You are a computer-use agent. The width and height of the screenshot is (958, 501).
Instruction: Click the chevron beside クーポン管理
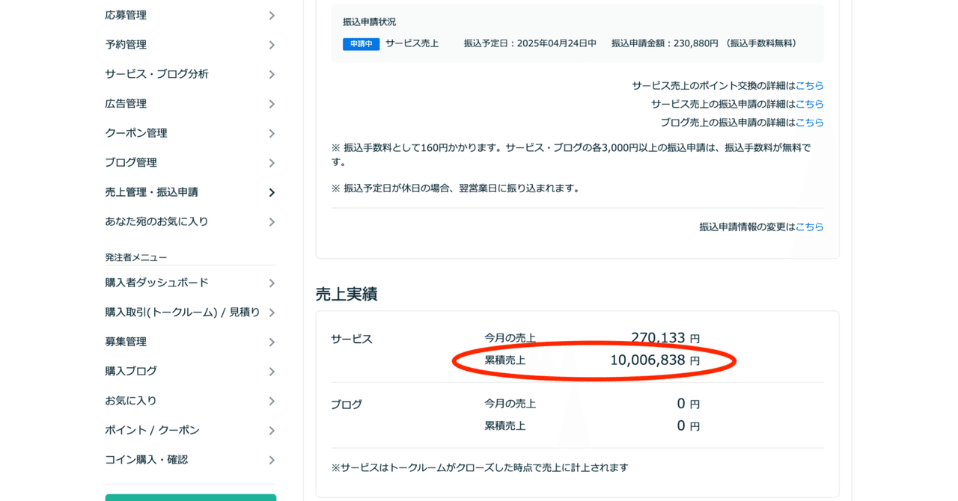[x=272, y=134]
